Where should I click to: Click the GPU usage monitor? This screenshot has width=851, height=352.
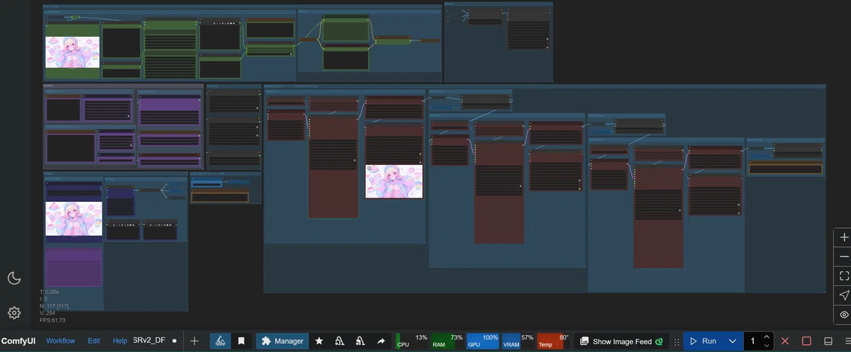[x=483, y=341]
